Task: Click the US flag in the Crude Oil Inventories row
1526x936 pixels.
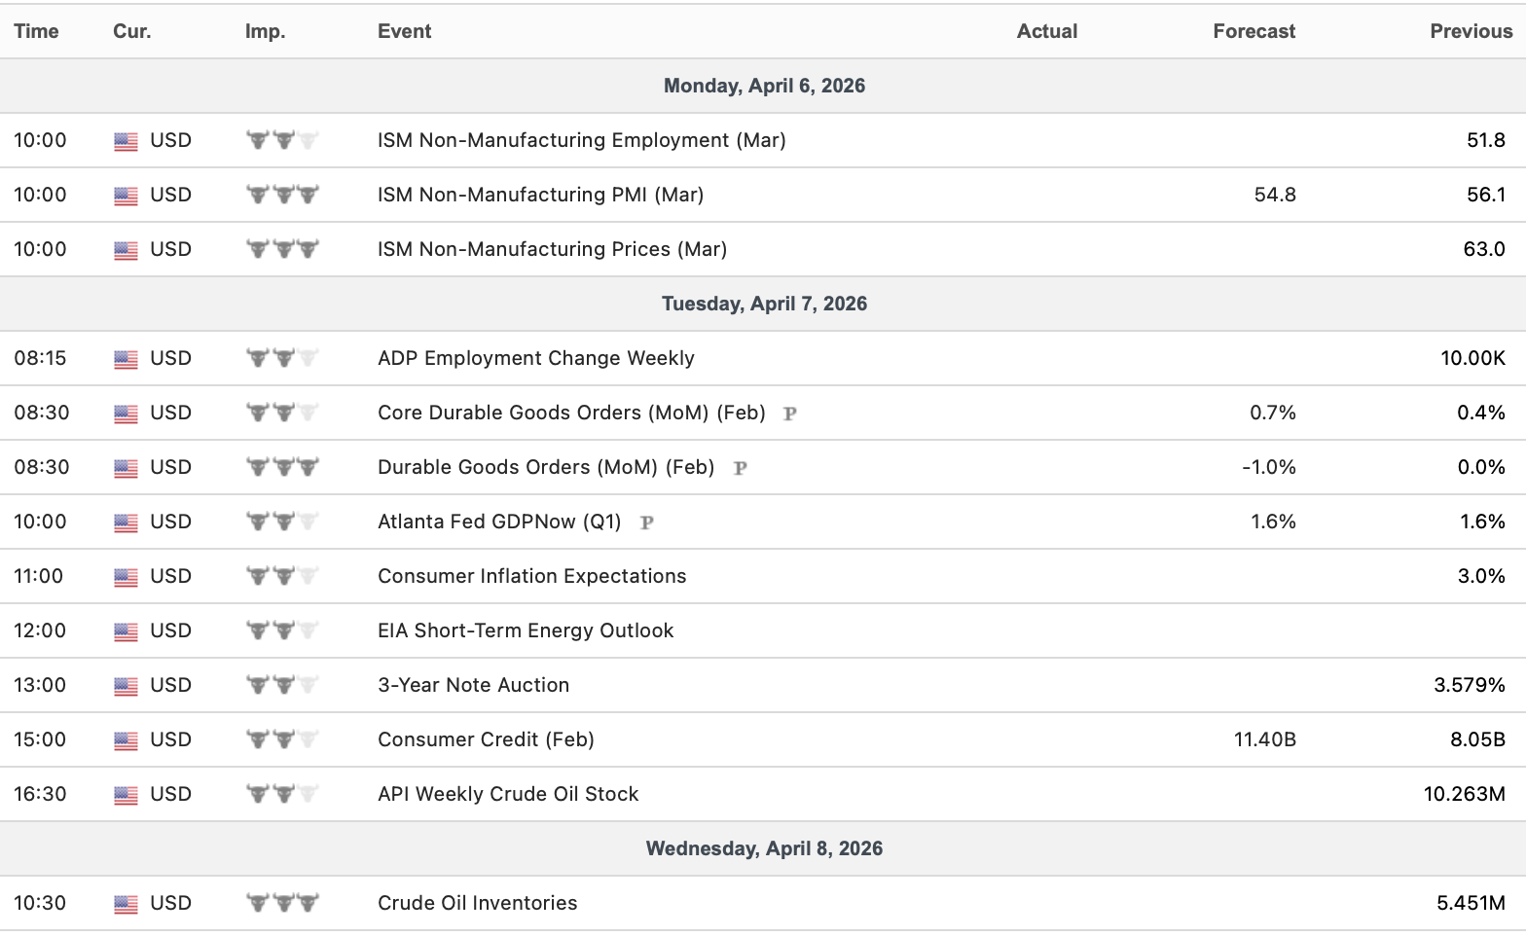Action: (x=126, y=904)
